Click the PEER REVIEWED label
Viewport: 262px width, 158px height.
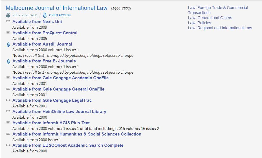coord(25,15)
